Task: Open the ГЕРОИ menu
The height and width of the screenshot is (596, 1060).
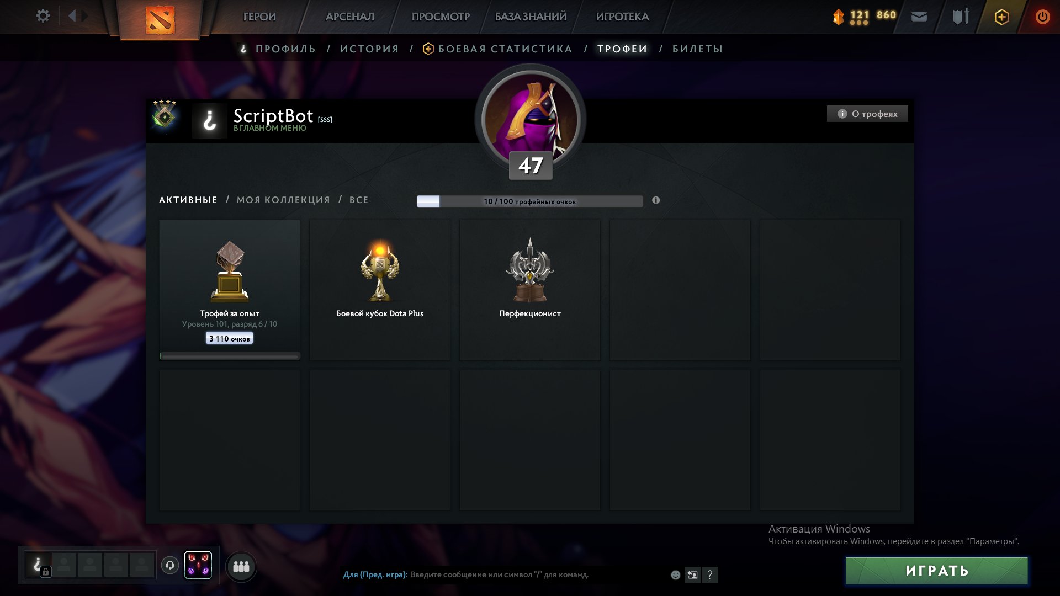Action: pyautogui.click(x=259, y=17)
